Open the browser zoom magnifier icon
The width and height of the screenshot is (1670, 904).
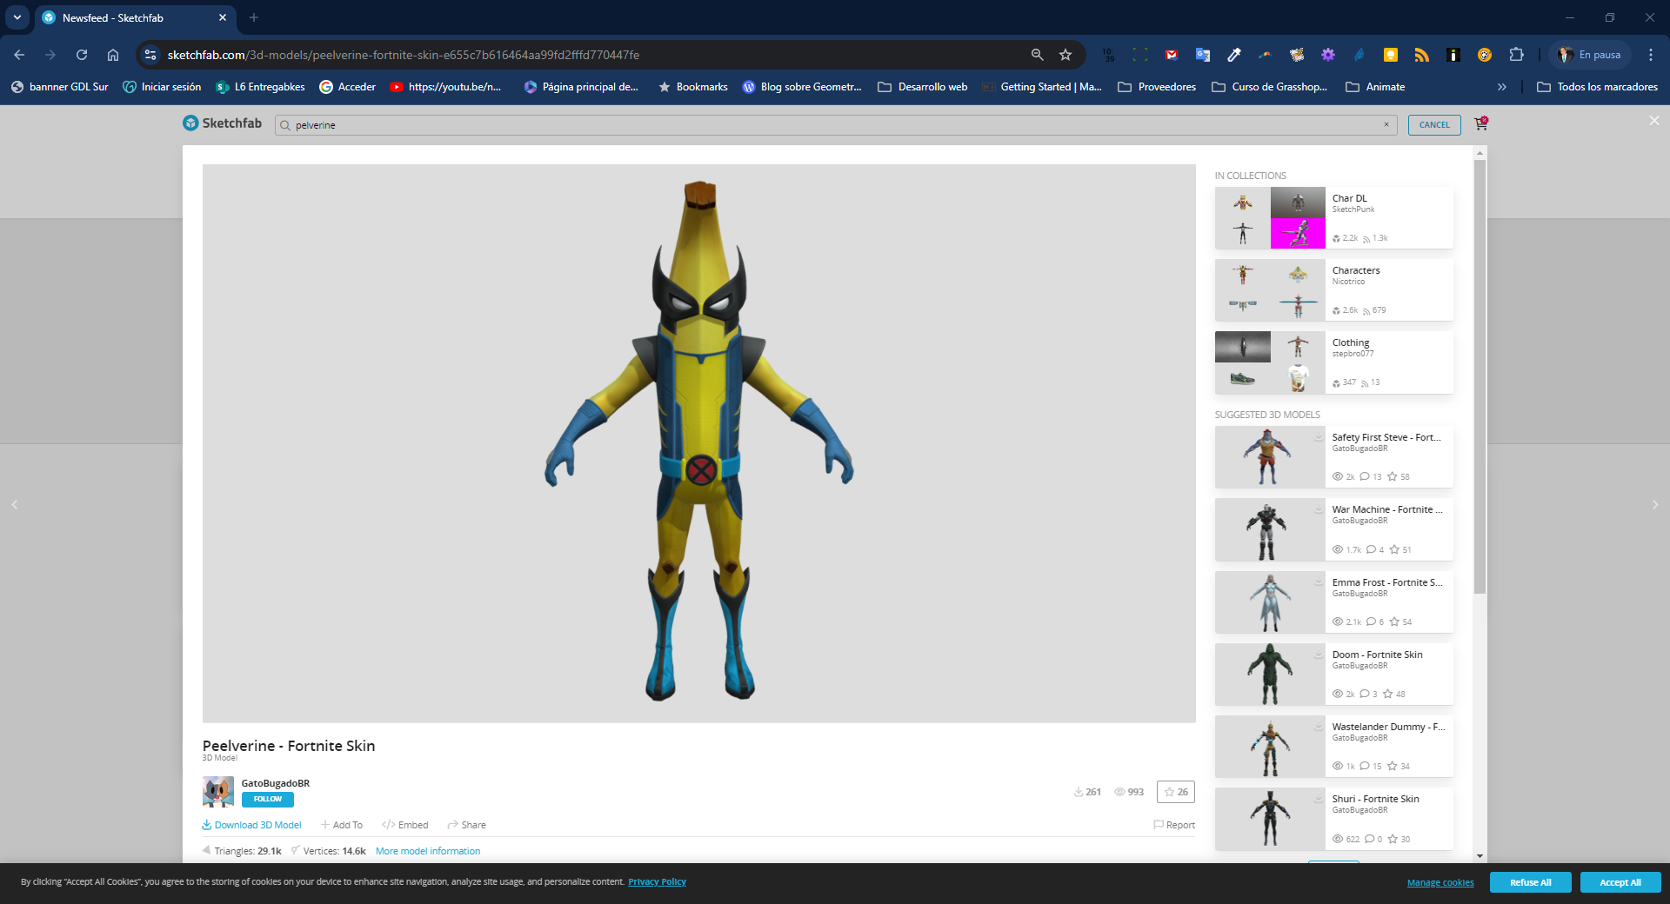click(1037, 55)
